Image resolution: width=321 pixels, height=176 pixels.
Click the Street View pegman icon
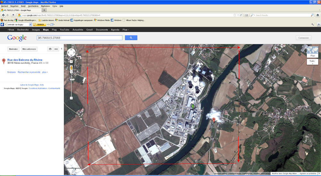(71, 68)
